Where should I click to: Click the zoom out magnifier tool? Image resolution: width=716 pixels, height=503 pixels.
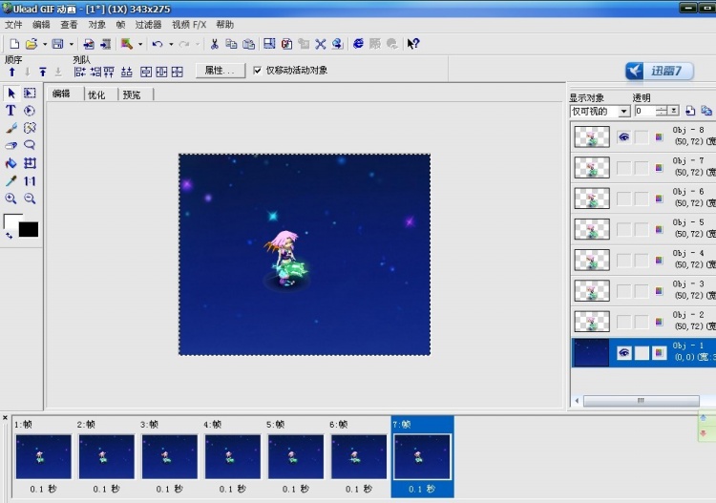30,199
